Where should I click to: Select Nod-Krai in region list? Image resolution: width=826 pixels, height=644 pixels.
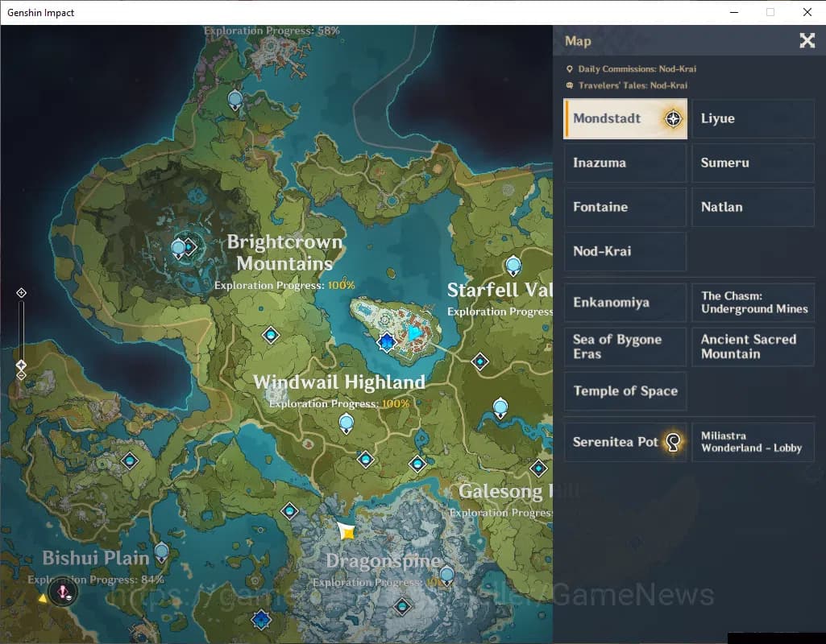(x=625, y=252)
